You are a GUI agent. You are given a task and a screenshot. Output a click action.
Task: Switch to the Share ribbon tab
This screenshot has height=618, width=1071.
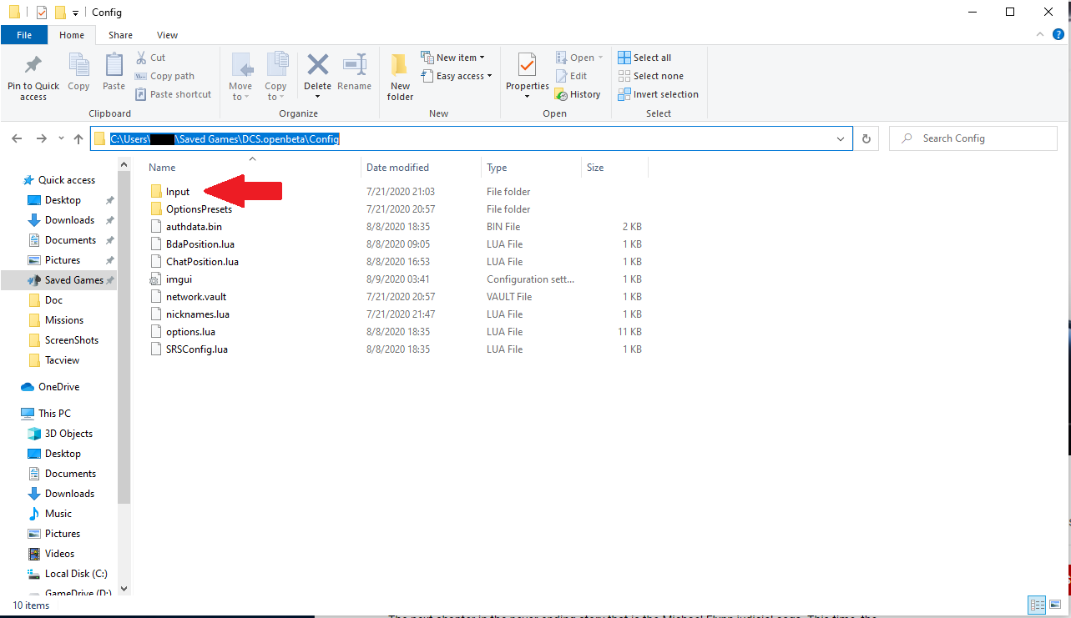click(x=120, y=35)
